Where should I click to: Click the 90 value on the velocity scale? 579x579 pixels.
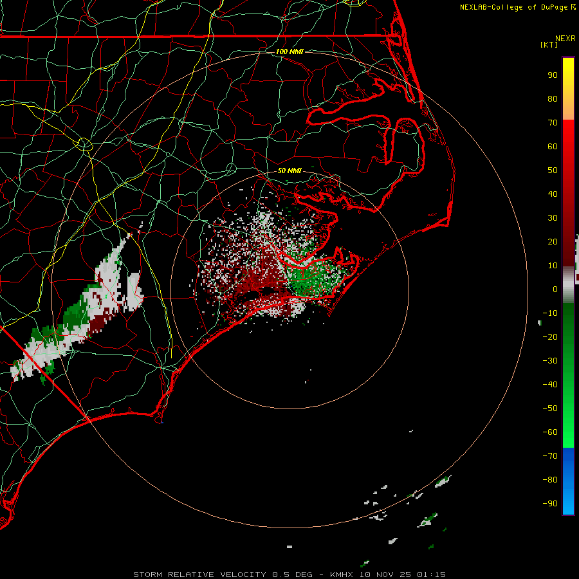553,75
